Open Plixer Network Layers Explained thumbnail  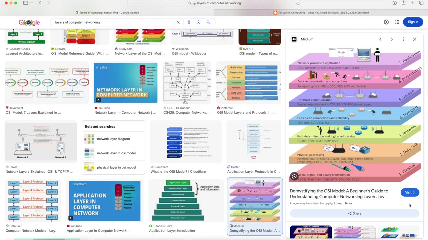click(x=41, y=142)
